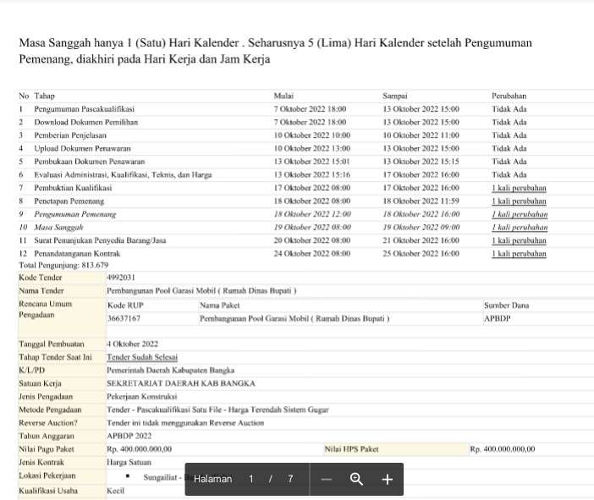The image size is (594, 500).
Task: Click the 'Perubahan' column header
Action: 509,96
